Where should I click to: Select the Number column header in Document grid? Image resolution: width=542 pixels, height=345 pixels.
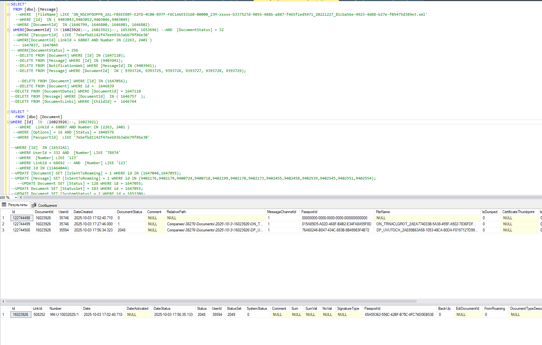point(65,309)
